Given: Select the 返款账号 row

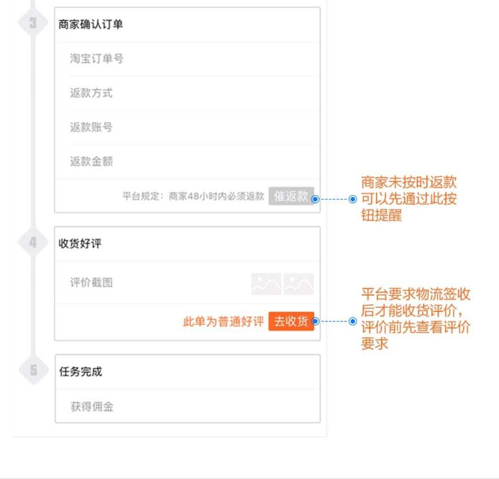Looking at the screenshot, I should point(187,127).
